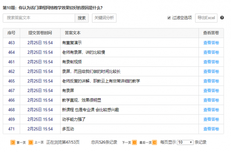
Task: View answer sheet for row 463
Action: tap(211, 43)
